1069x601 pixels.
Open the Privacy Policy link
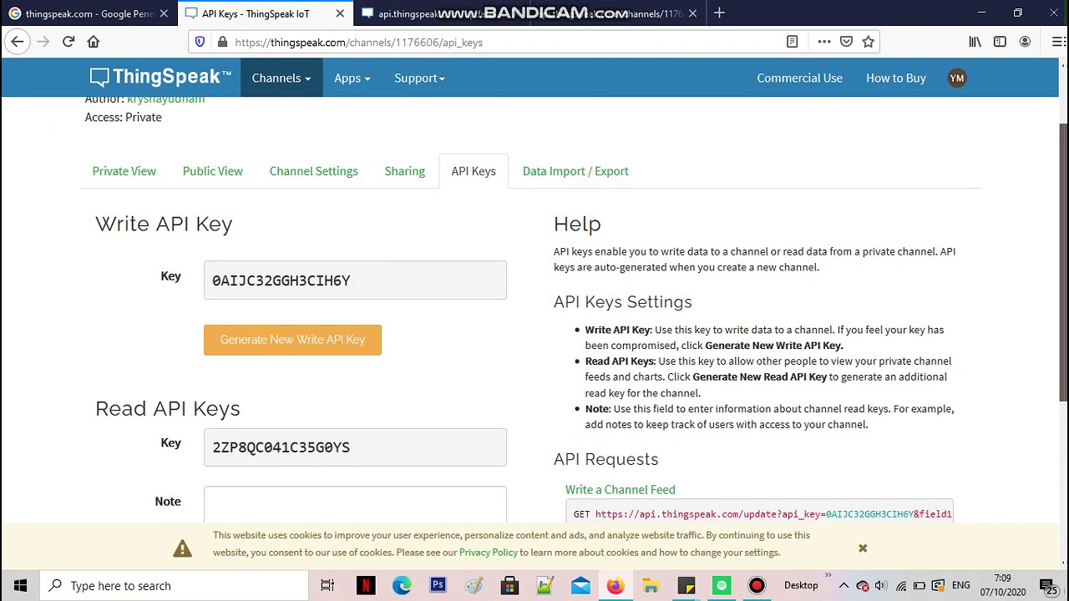pos(488,553)
